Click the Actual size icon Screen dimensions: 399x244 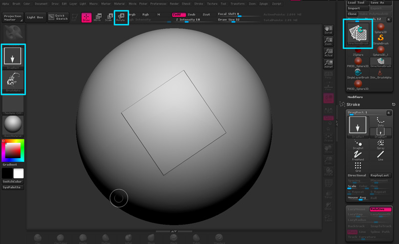(x=328, y=52)
